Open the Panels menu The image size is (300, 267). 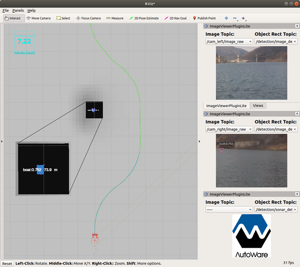(x=18, y=10)
